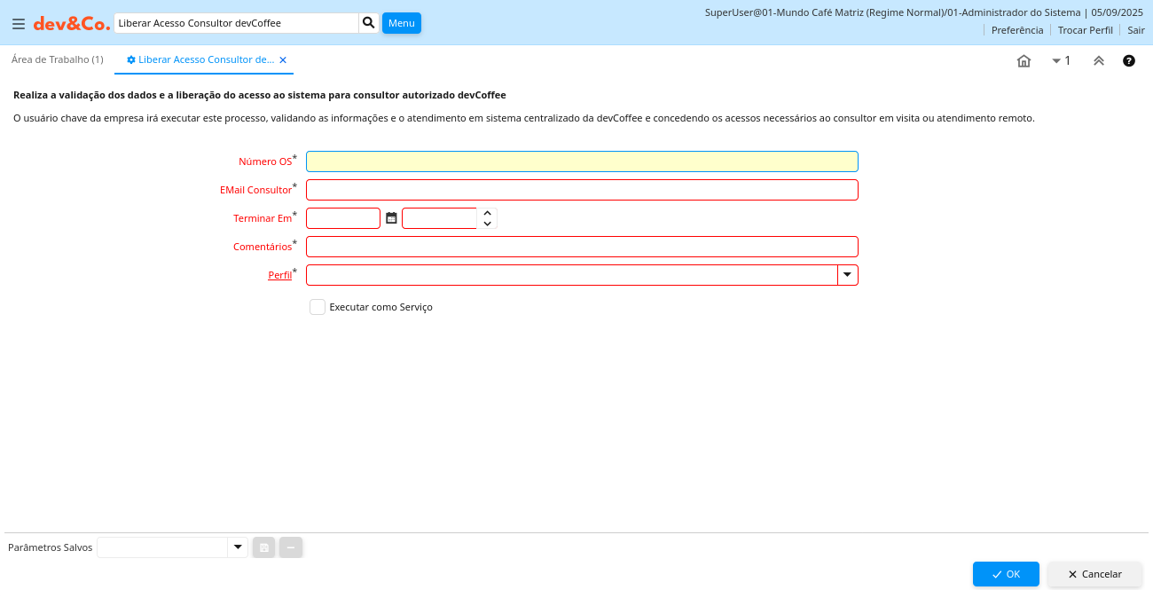The image size is (1153, 598).
Task: Close the Liberar Acesso Consultor tab
Action: pyautogui.click(x=283, y=59)
